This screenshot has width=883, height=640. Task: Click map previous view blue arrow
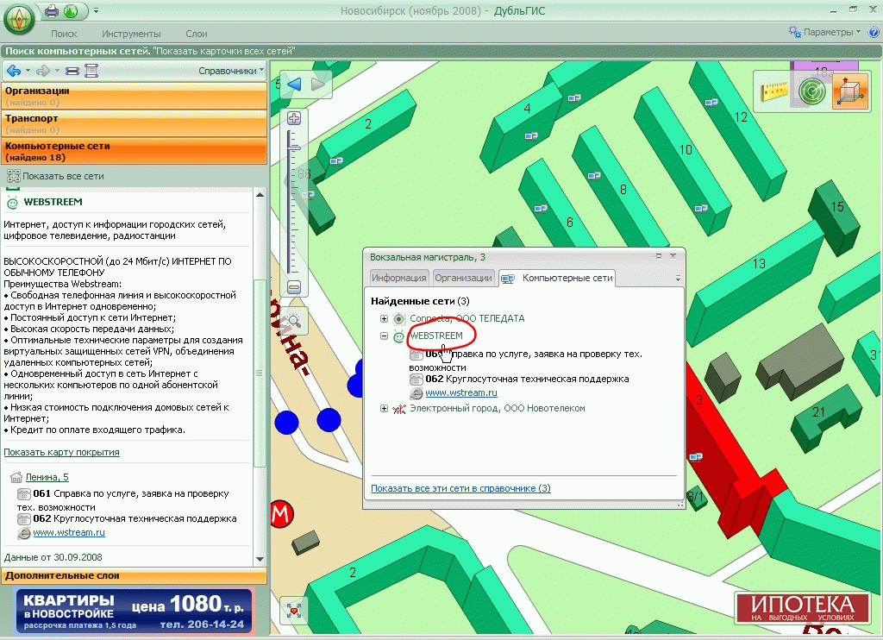tap(294, 85)
